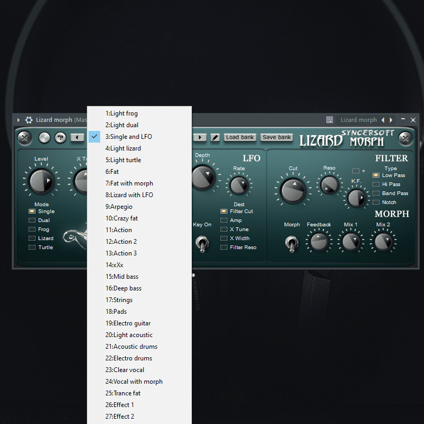Image resolution: width=424 pixels, height=424 pixels.
Task: Click the preset grid icon in title bar
Action: (329, 120)
